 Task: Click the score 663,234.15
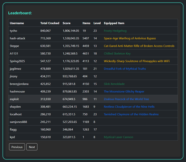[x=69, y=107]
